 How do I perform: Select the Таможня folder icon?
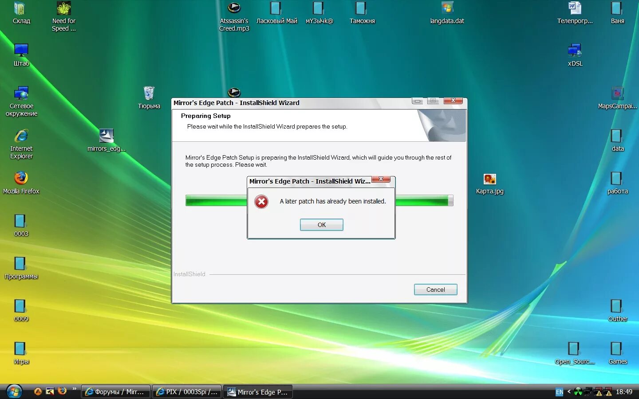point(362,13)
